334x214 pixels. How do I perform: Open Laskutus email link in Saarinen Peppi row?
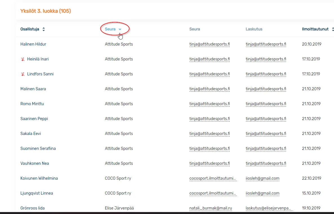266,119
